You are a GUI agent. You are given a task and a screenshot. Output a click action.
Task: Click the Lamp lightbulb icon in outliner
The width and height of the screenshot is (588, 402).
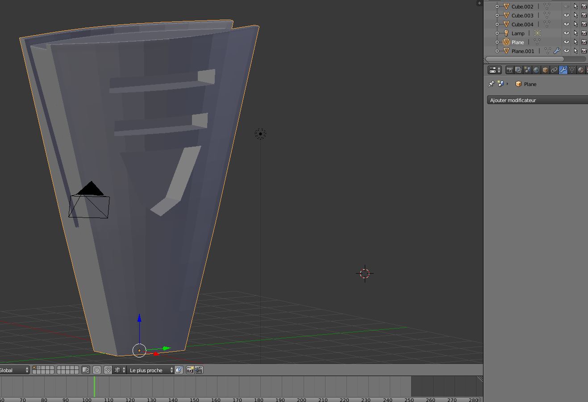coord(506,33)
